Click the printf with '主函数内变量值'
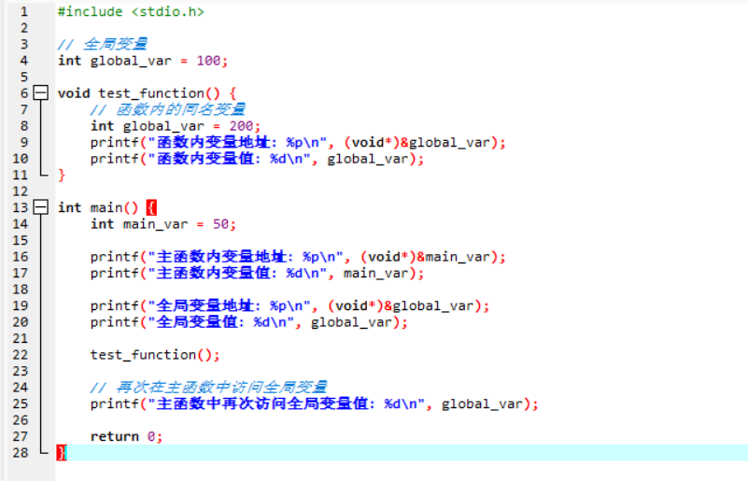 coord(257,273)
